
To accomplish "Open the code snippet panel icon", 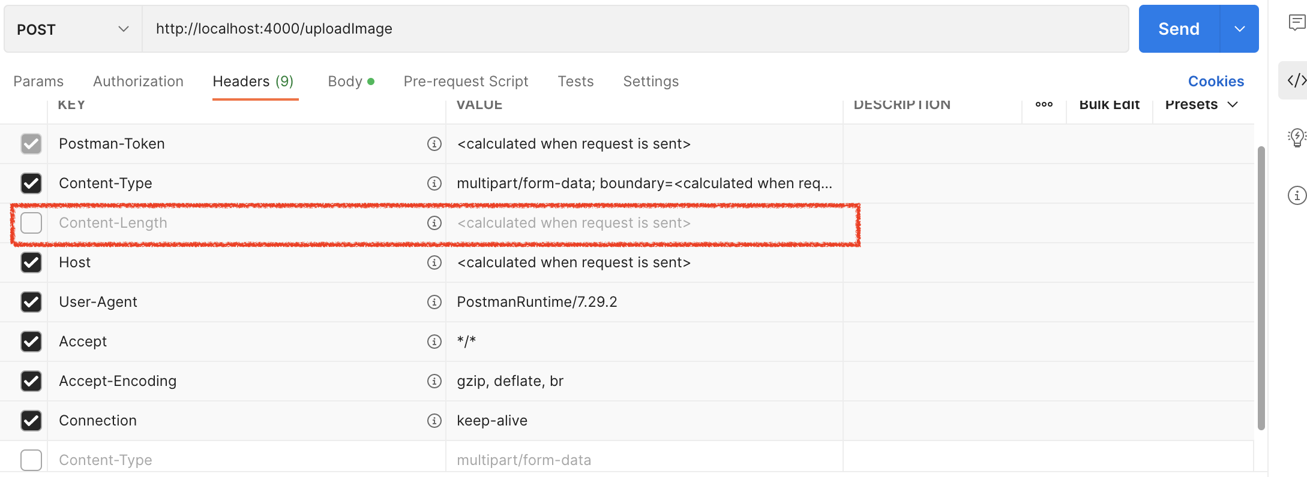I will click(1296, 80).
